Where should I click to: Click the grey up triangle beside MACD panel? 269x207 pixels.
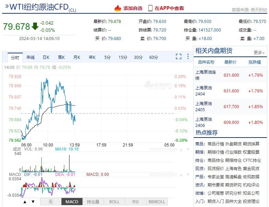coord(181,175)
